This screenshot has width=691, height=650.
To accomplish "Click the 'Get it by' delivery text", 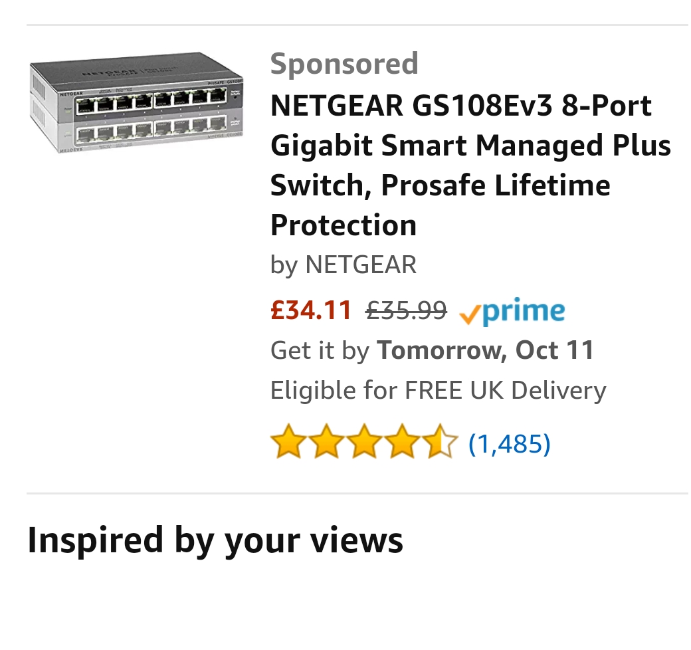I will [x=319, y=350].
